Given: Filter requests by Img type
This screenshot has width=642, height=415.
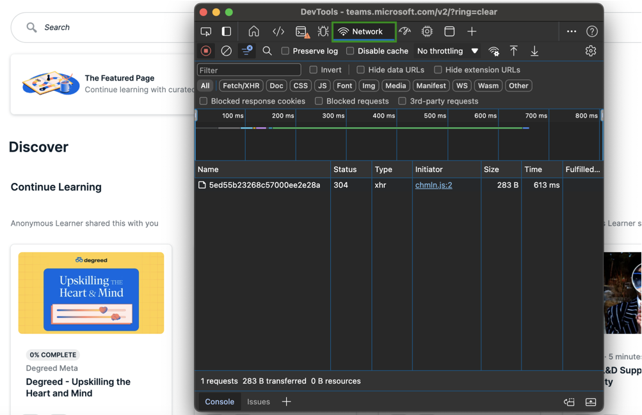Looking at the screenshot, I should click(x=369, y=86).
